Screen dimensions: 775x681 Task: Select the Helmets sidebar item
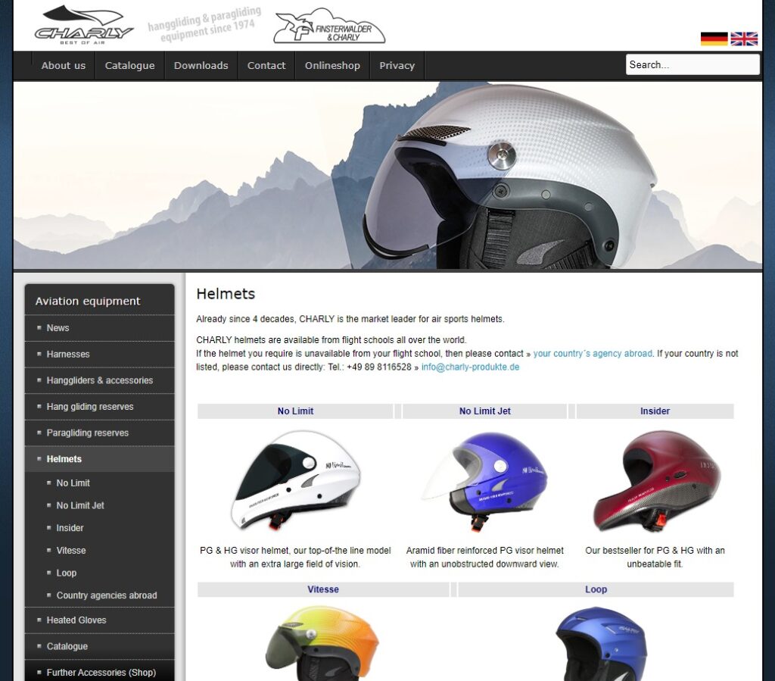point(99,459)
